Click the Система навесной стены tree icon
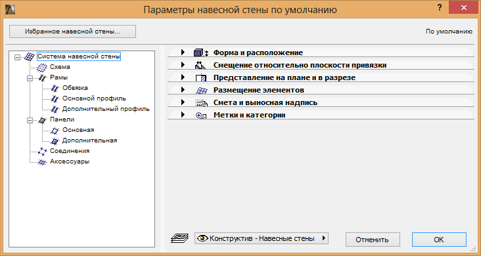The image size is (481, 256). 30,56
